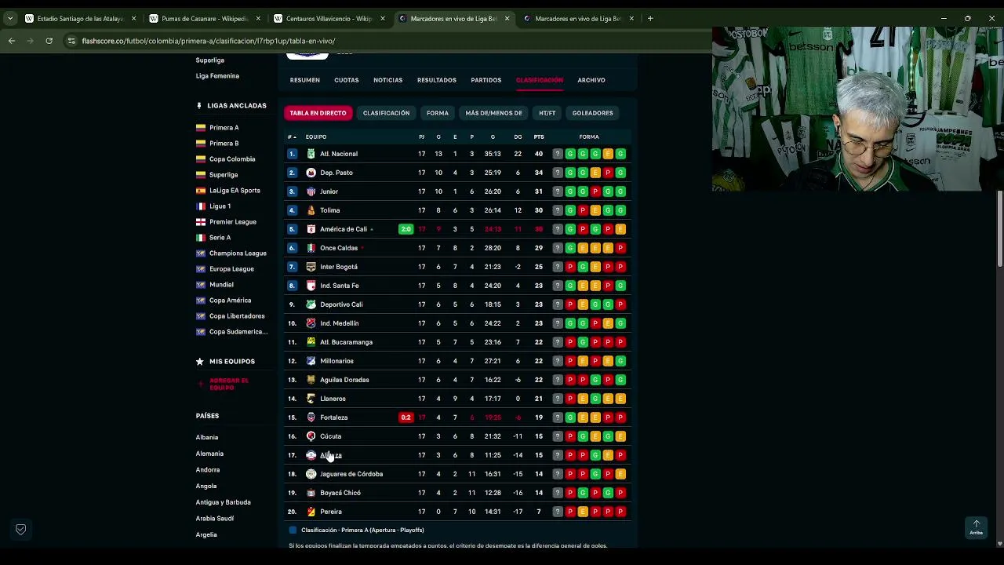Click the Cúcuta team crest
Viewport: 1004px width, 565px height.
(311, 436)
